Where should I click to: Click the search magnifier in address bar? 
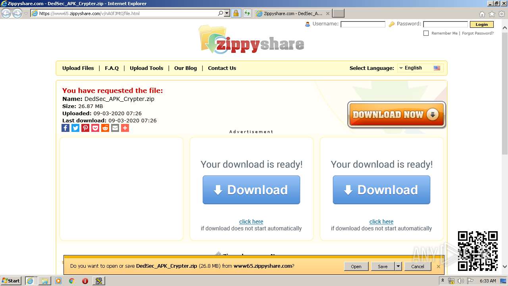tap(221, 13)
